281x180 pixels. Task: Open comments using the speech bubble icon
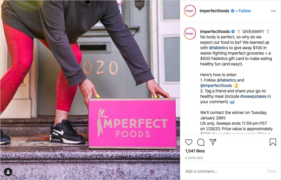[x=201, y=142]
